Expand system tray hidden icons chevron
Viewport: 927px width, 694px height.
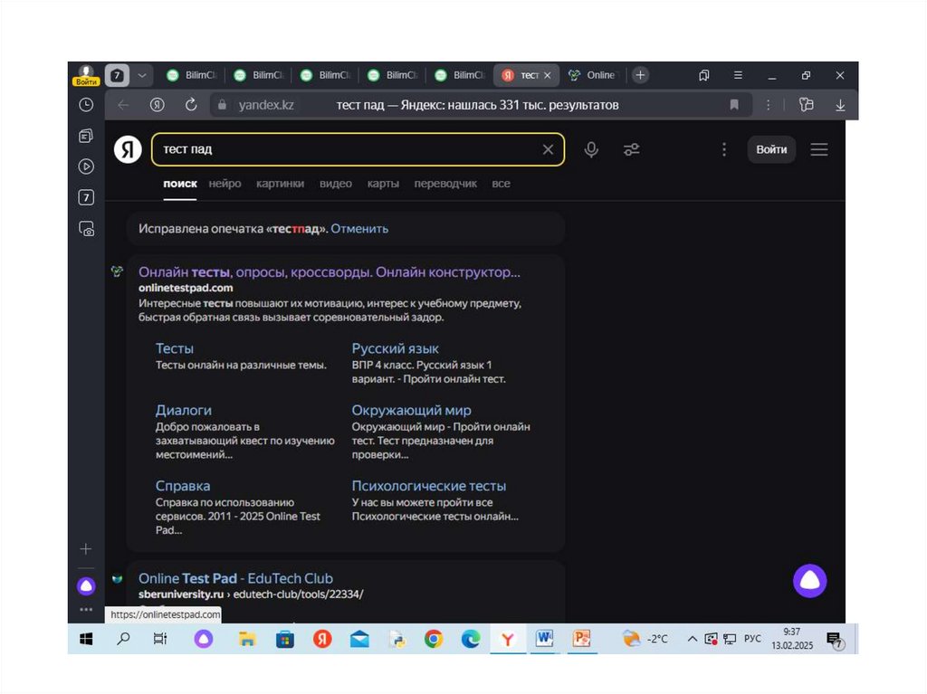point(692,639)
